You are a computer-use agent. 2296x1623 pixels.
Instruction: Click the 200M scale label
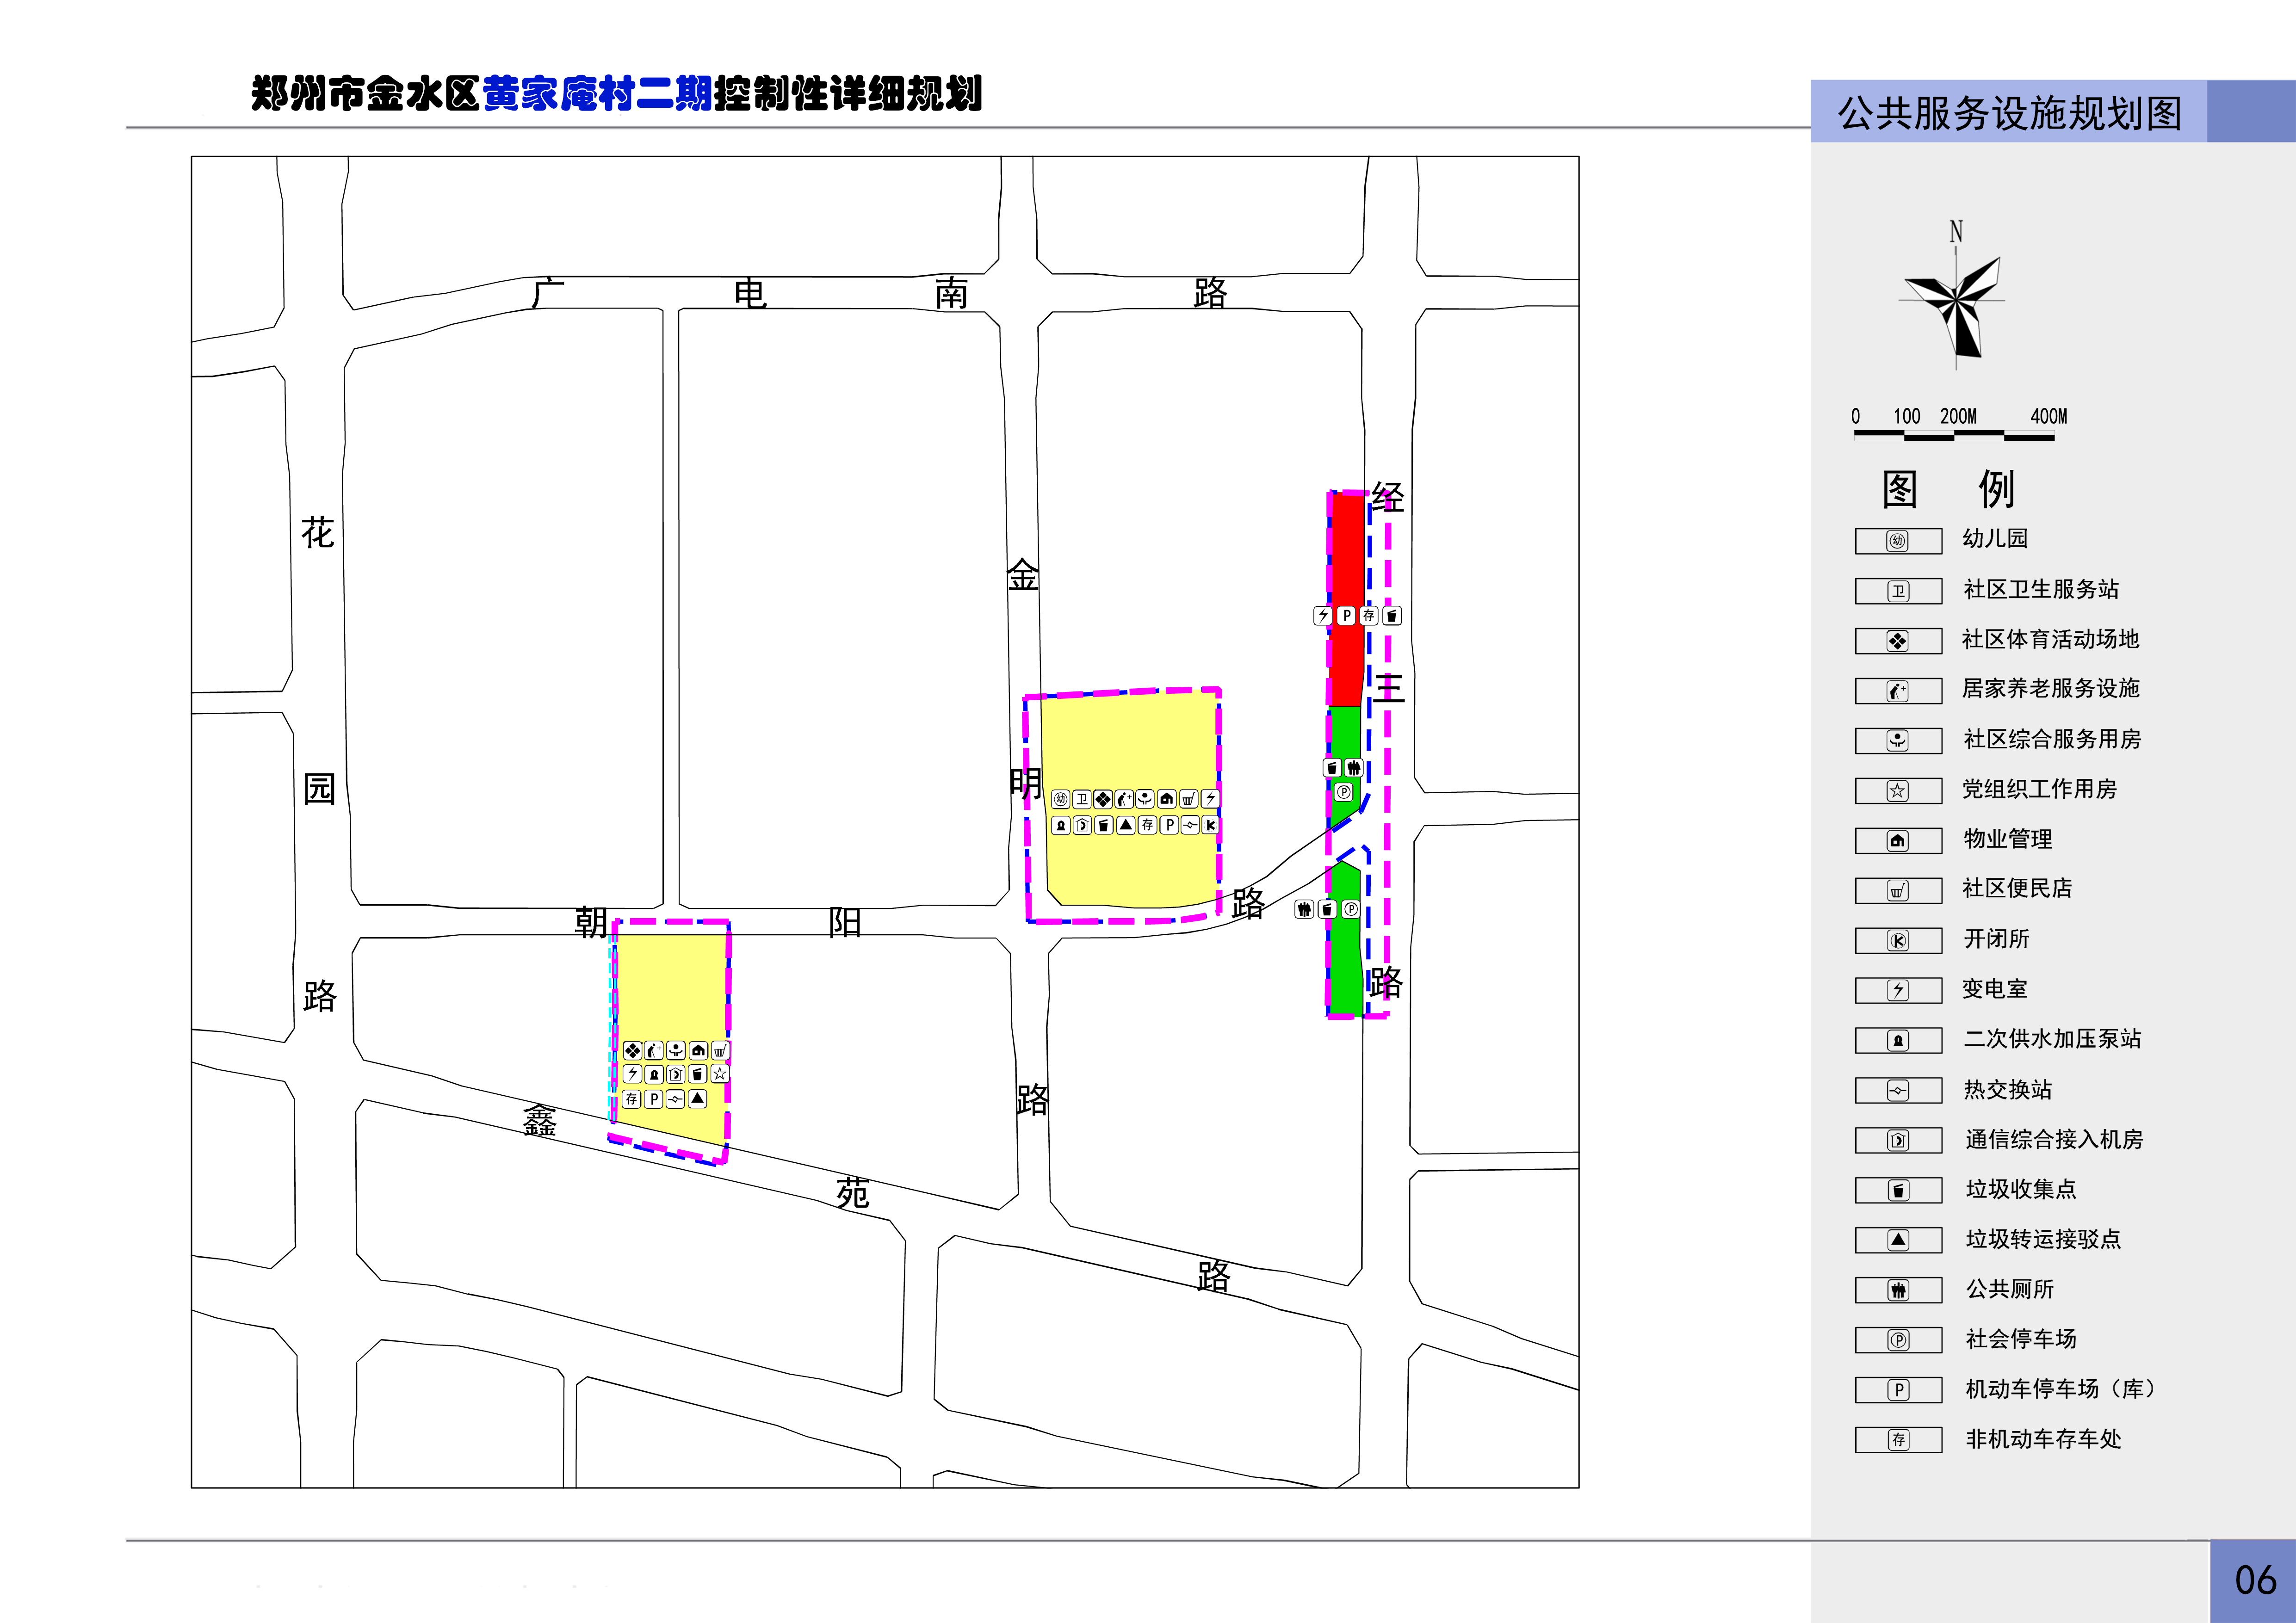[1958, 416]
